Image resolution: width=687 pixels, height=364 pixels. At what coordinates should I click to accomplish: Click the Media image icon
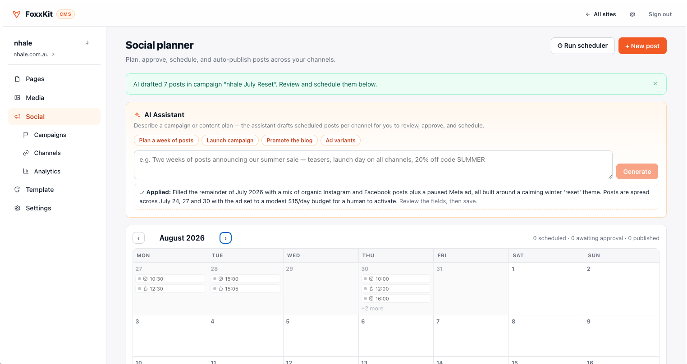click(x=18, y=98)
